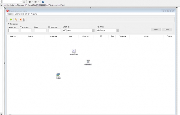
Task: Click the pencil edit icon
Action: (x=16, y=20)
